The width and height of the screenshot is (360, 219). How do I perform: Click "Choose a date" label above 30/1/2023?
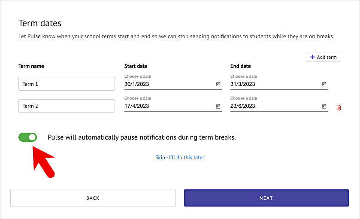(138, 76)
